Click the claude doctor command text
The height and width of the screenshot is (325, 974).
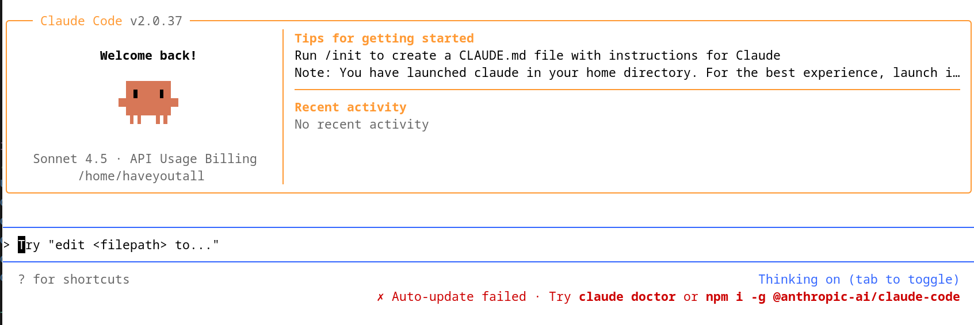[627, 297]
